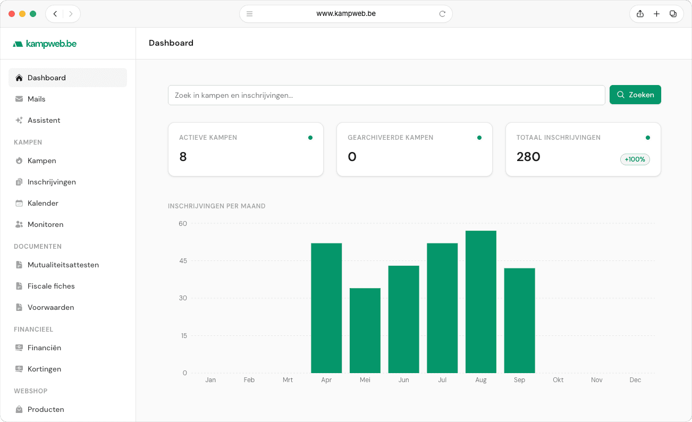Go to Financiën page
692x422 pixels.
point(67,348)
